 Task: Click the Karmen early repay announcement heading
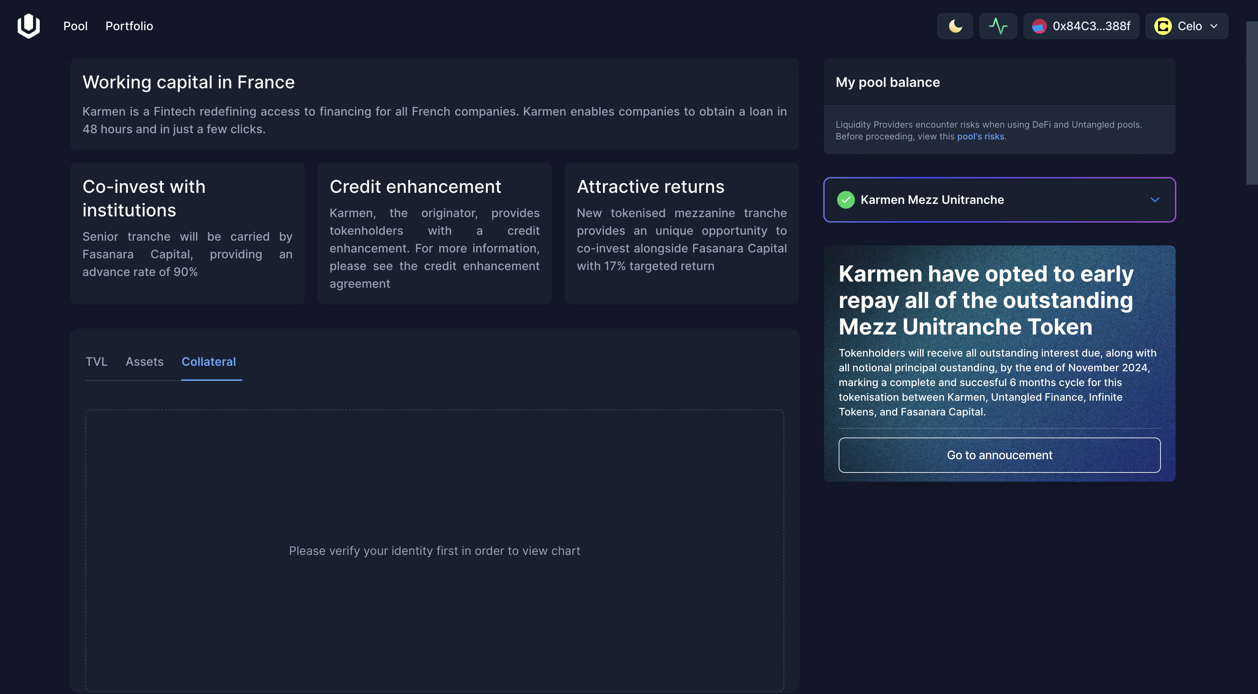click(x=986, y=300)
